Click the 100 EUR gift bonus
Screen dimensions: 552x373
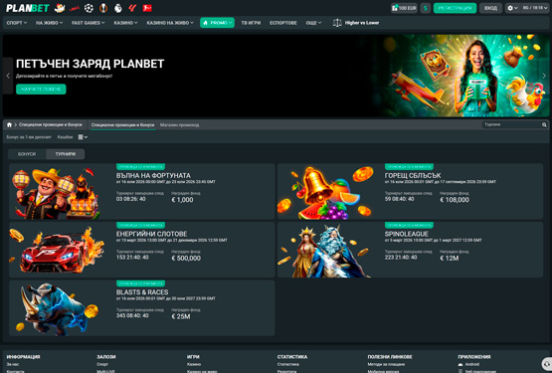404,8
